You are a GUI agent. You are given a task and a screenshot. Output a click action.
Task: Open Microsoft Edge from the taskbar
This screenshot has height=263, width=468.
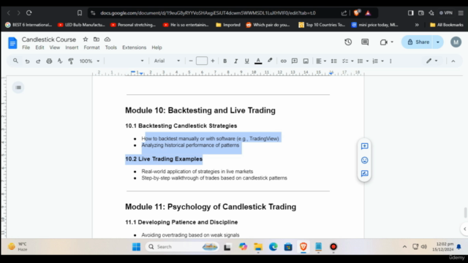pos(273,247)
